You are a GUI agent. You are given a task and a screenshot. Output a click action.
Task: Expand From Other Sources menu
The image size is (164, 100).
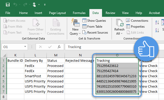[x=35, y=27]
